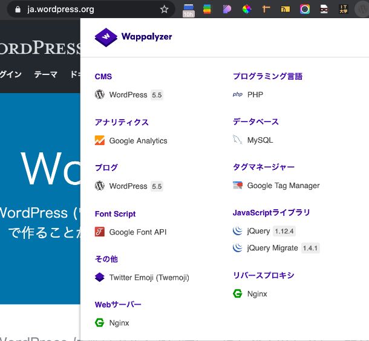This screenshot has width=369, height=341.
Task: Click the 5.5 version badge under CMS
Action: [x=157, y=95]
